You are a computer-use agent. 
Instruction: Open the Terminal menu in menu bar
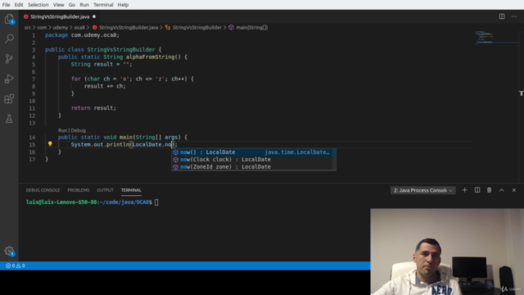pos(103,5)
